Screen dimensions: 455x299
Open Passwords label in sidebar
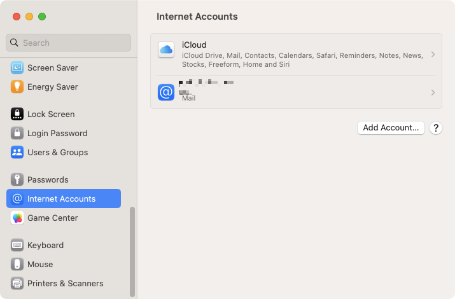pyautogui.click(x=48, y=179)
